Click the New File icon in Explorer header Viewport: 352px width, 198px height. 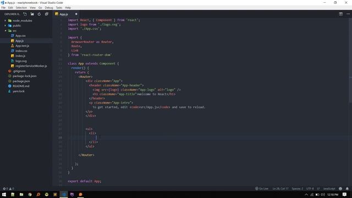click(x=25, y=14)
